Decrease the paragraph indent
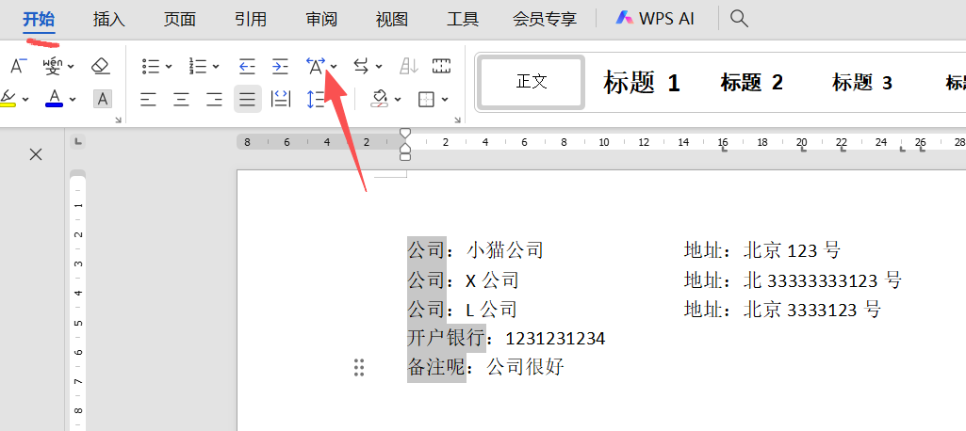The height and width of the screenshot is (431, 966). pyautogui.click(x=247, y=66)
